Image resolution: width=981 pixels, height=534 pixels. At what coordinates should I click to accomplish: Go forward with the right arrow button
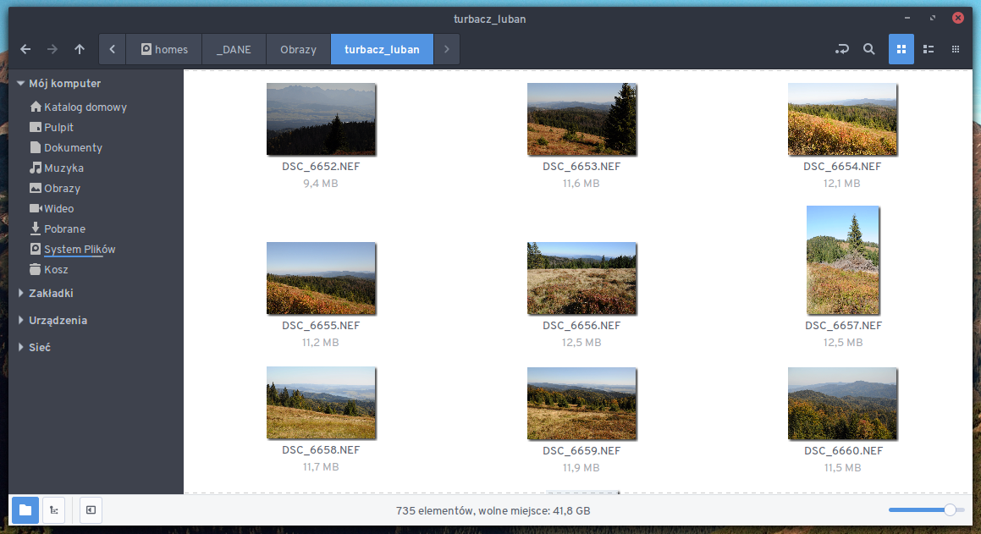tap(52, 49)
